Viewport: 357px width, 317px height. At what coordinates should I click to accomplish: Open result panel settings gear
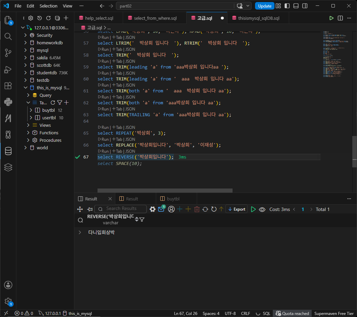pos(152,209)
